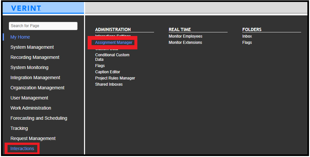310x157 pixels.
Task: Click the ADMINISTRATION heading
Action: pos(113,29)
